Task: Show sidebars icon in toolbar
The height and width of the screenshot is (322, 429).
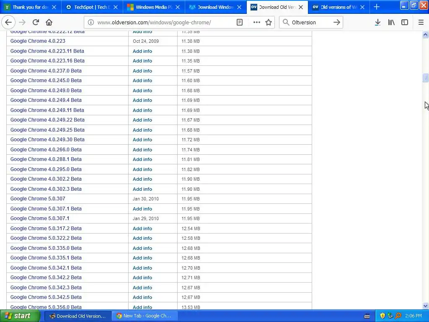Action: tap(405, 23)
